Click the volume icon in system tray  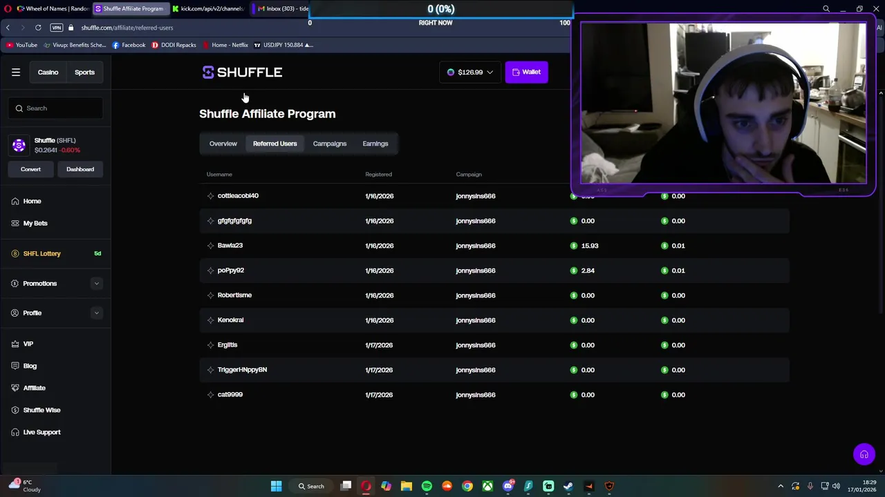pos(837,486)
